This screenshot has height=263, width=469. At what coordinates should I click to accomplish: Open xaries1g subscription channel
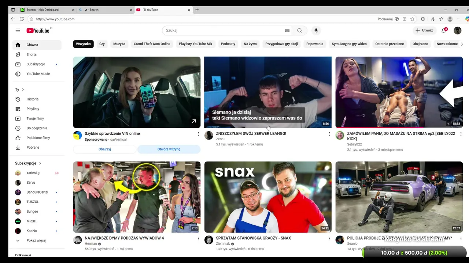pos(36,173)
